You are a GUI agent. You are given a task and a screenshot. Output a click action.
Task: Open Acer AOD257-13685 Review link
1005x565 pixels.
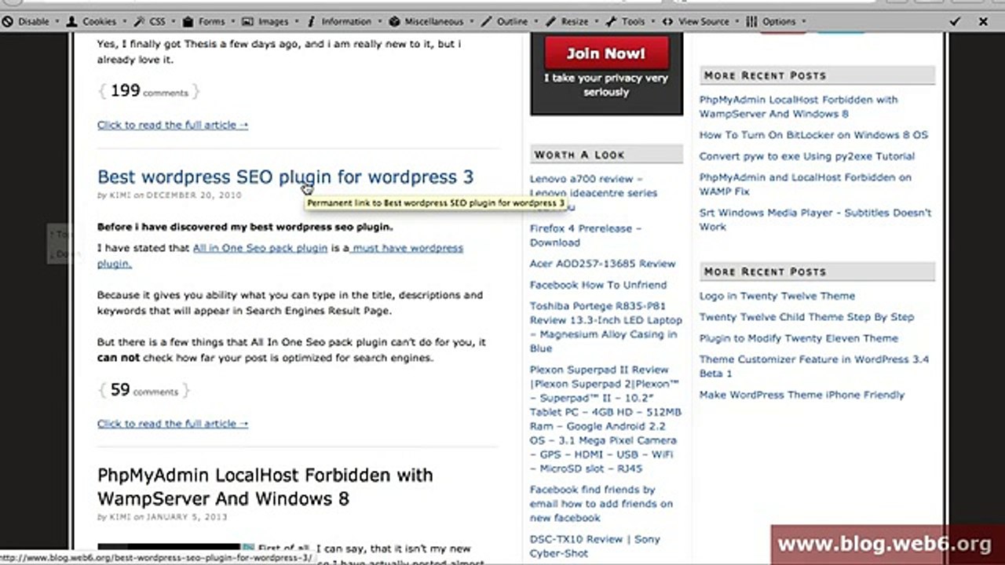(x=602, y=264)
